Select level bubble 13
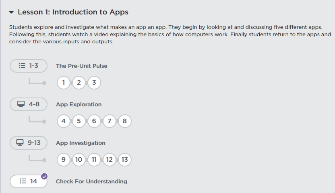This screenshot has height=193, width=335. click(125, 160)
